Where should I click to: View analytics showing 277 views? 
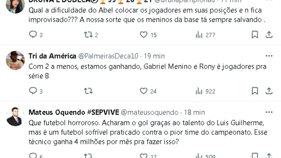pyautogui.click(x=199, y=35)
